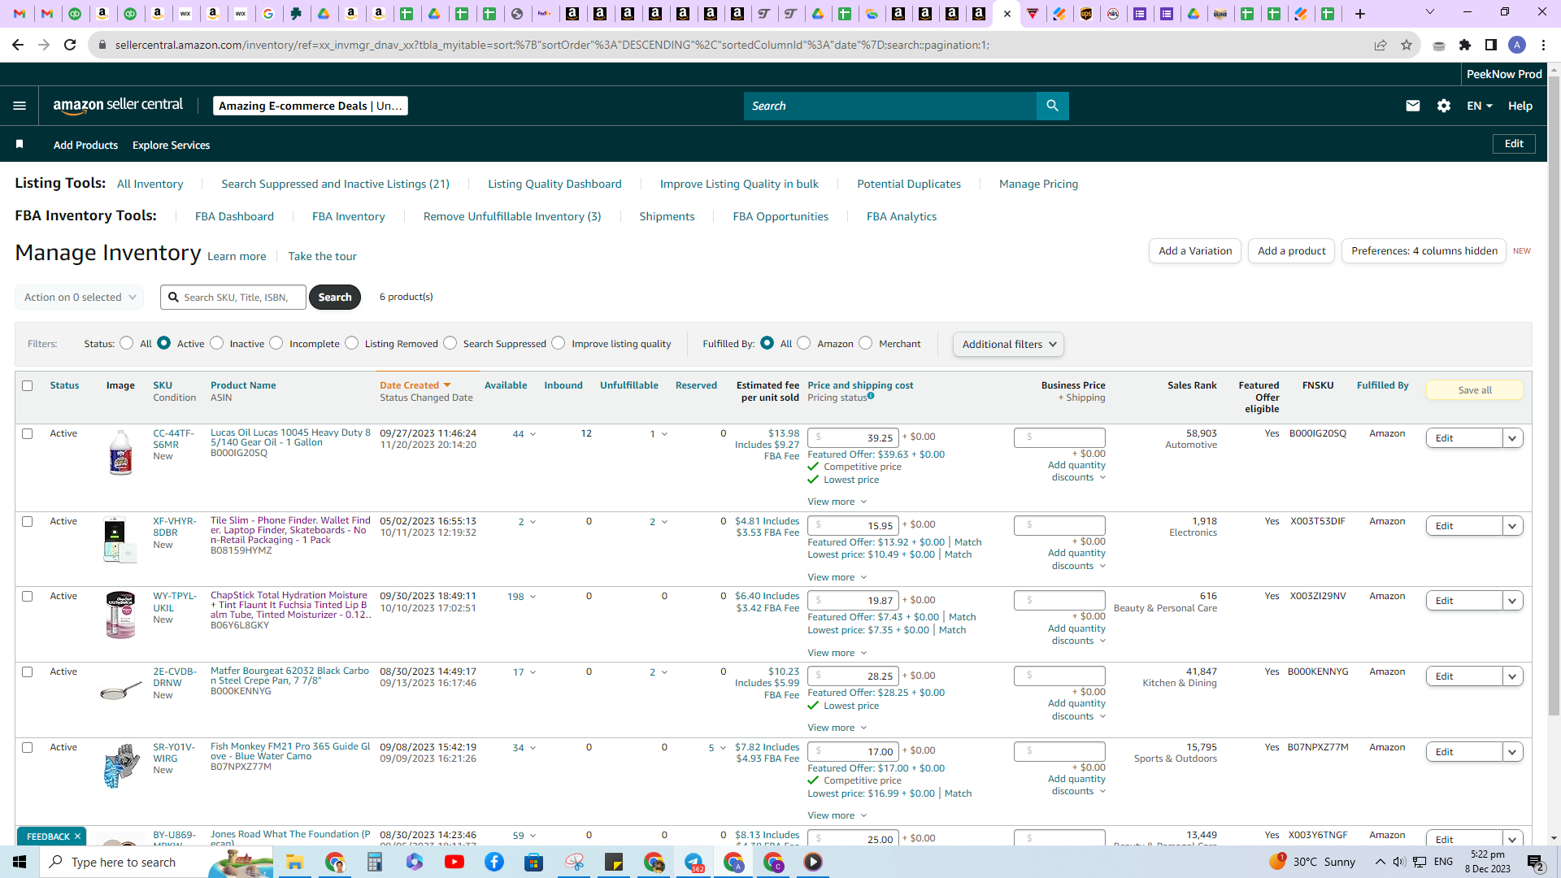Open the Listing Quality Dashboard
The height and width of the screenshot is (878, 1561).
(554, 184)
